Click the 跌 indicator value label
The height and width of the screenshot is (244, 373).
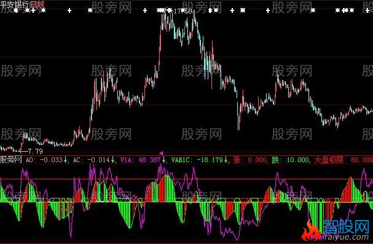(x=291, y=160)
